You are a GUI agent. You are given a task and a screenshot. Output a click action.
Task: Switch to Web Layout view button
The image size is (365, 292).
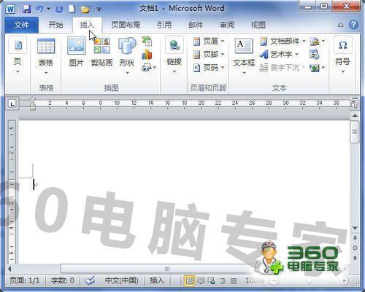(x=211, y=281)
